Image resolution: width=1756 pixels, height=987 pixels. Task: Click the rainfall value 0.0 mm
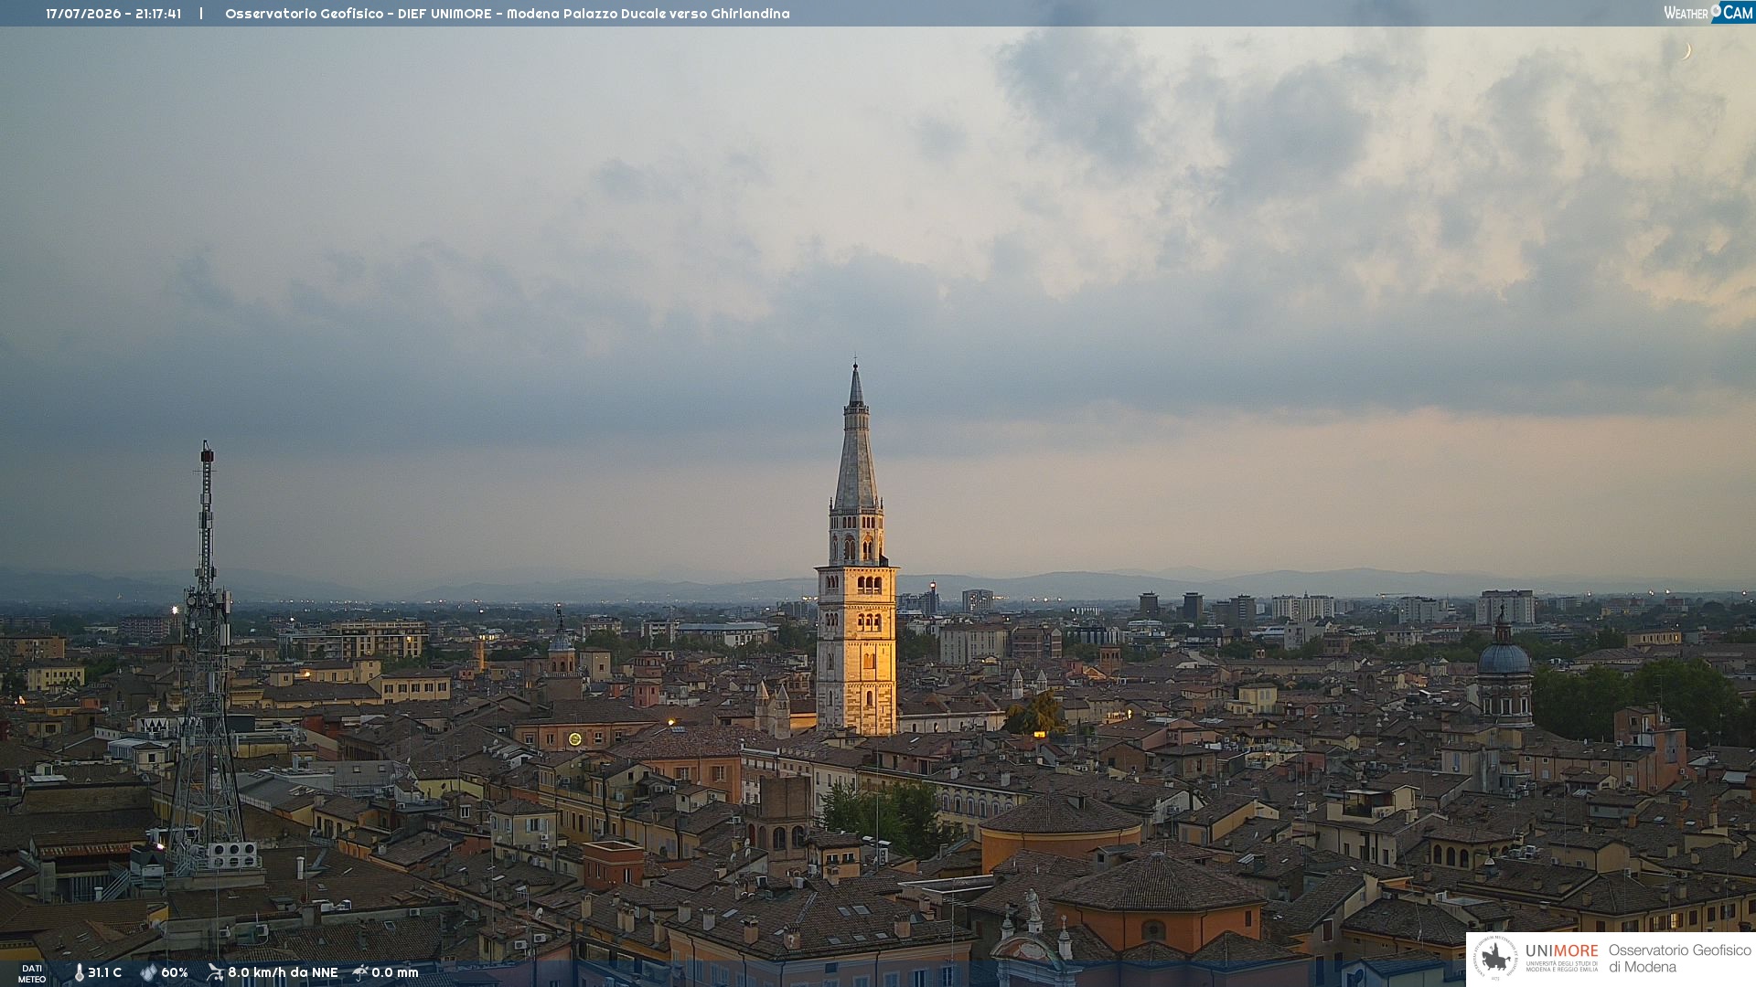(394, 972)
